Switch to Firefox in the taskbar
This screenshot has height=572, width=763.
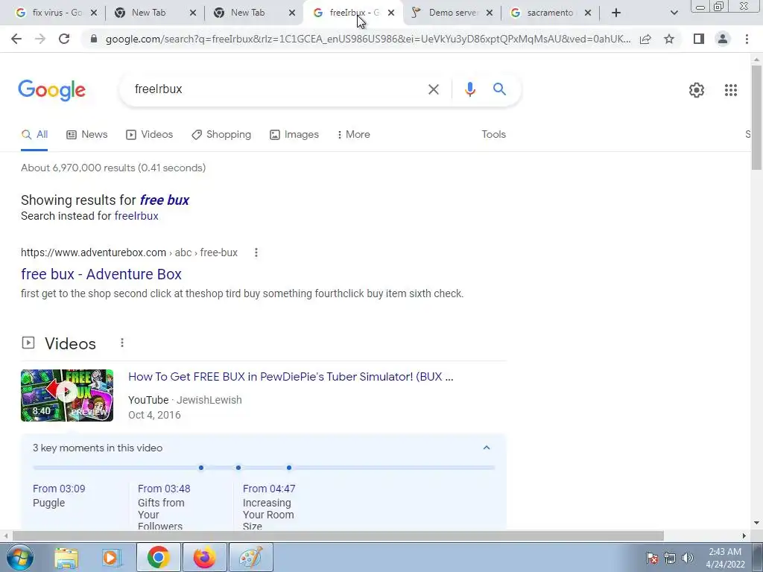[204, 557]
